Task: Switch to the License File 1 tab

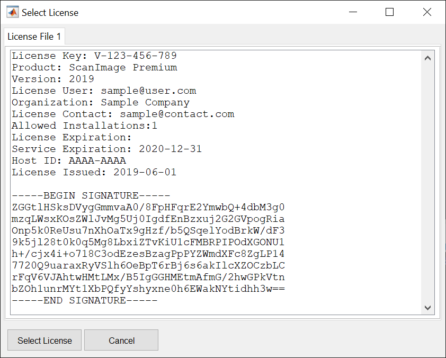Action: (x=34, y=37)
